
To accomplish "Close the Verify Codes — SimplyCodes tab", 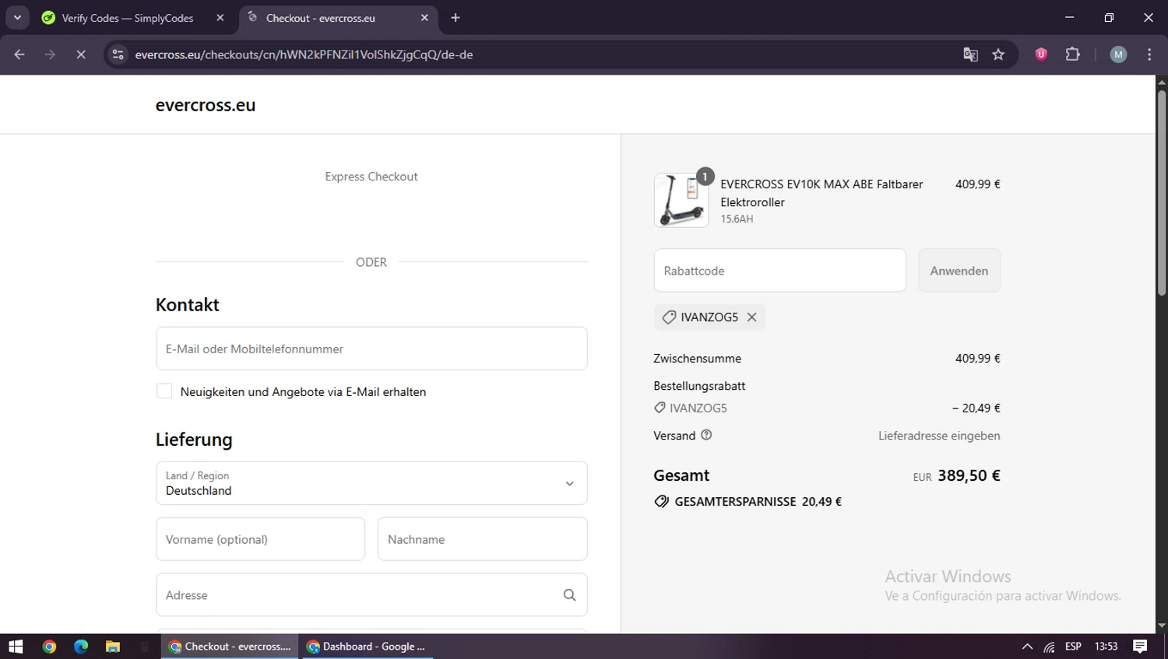I will pos(220,18).
